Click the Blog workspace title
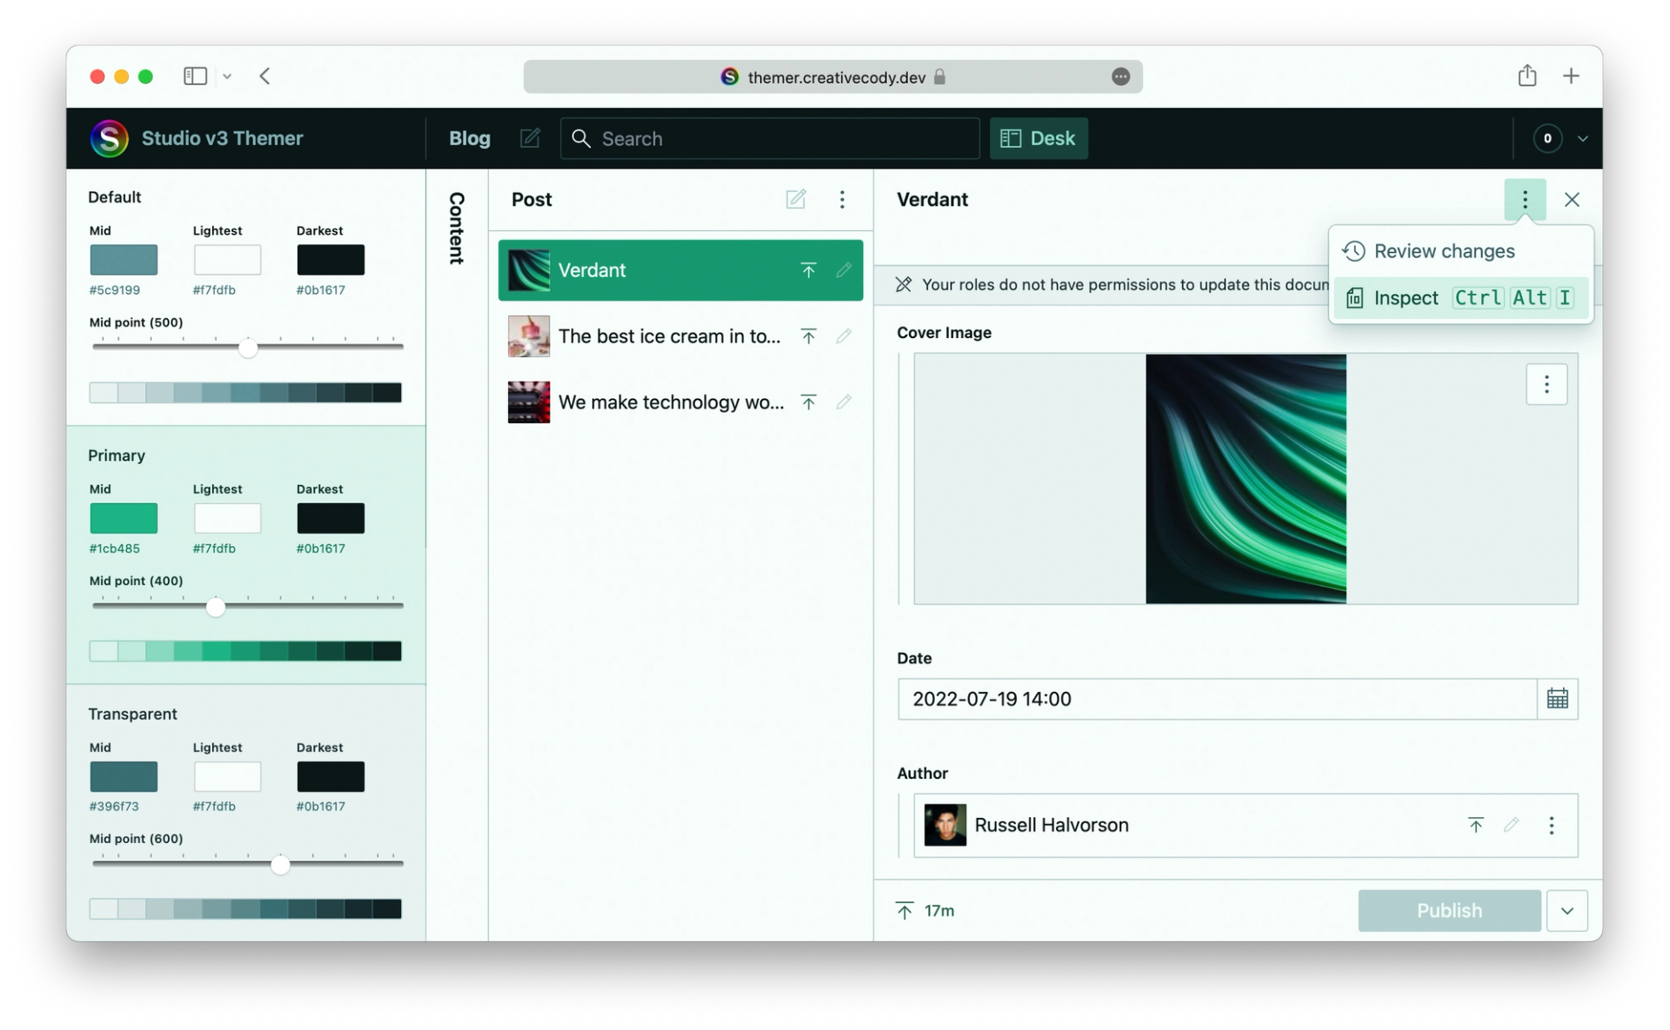The height and width of the screenshot is (1030, 1670). 470,138
